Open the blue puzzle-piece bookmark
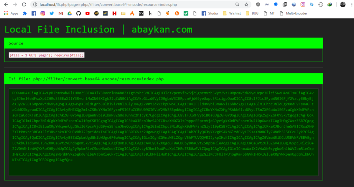The image size is (354, 187). pyautogui.click(x=25, y=13)
